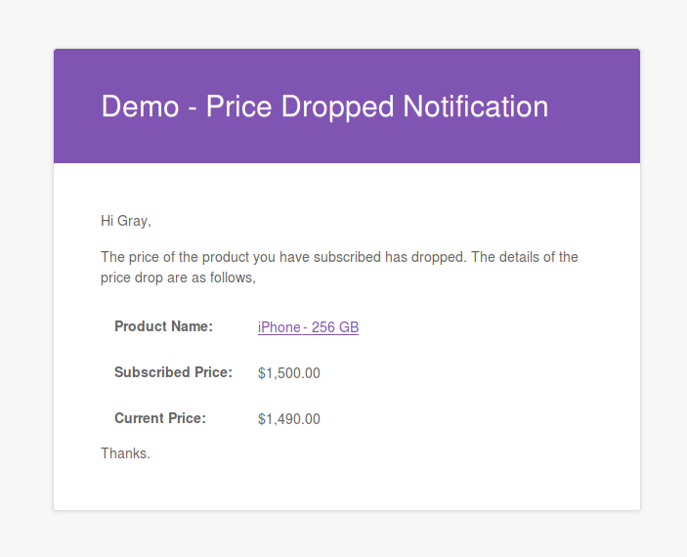
Task: Click the 'Demo - Price Dropped Notification' heading
Action: click(324, 107)
